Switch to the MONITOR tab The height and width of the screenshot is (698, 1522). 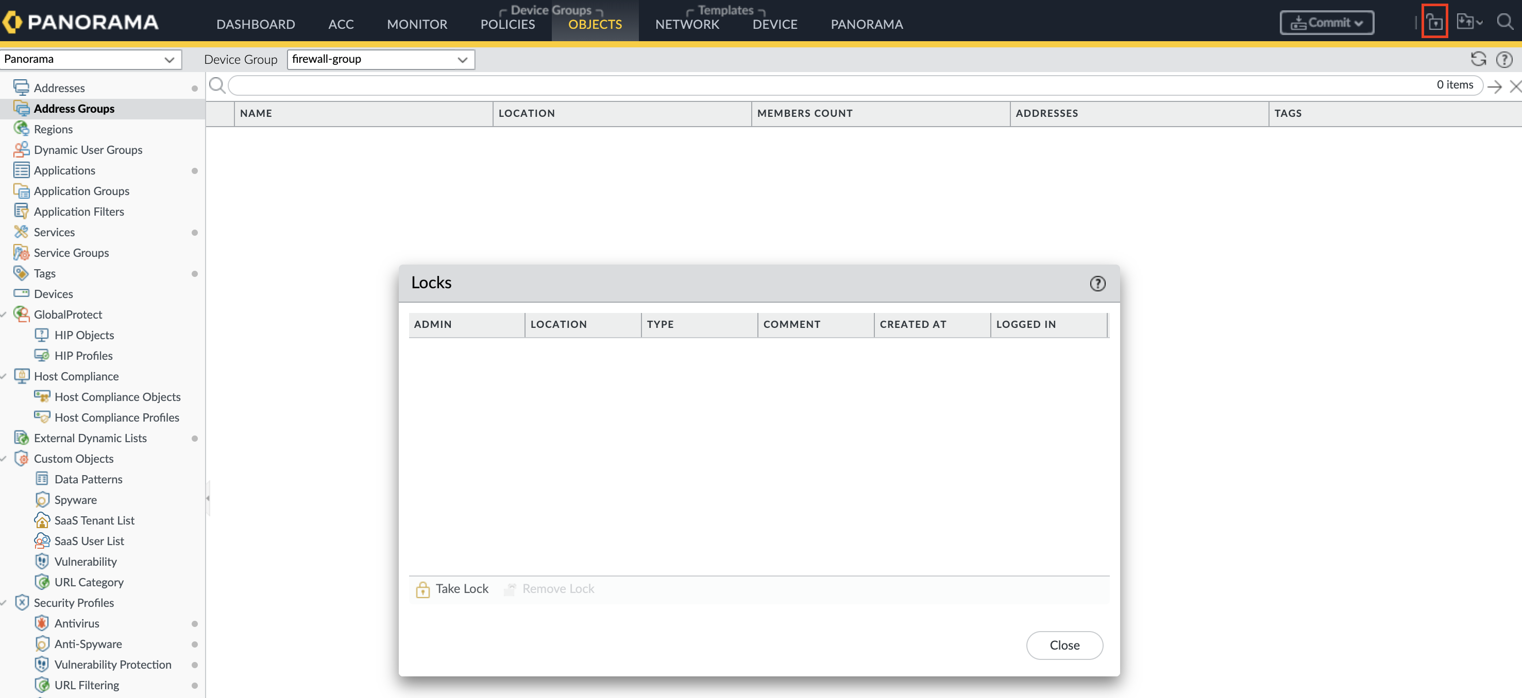click(416, 24)
